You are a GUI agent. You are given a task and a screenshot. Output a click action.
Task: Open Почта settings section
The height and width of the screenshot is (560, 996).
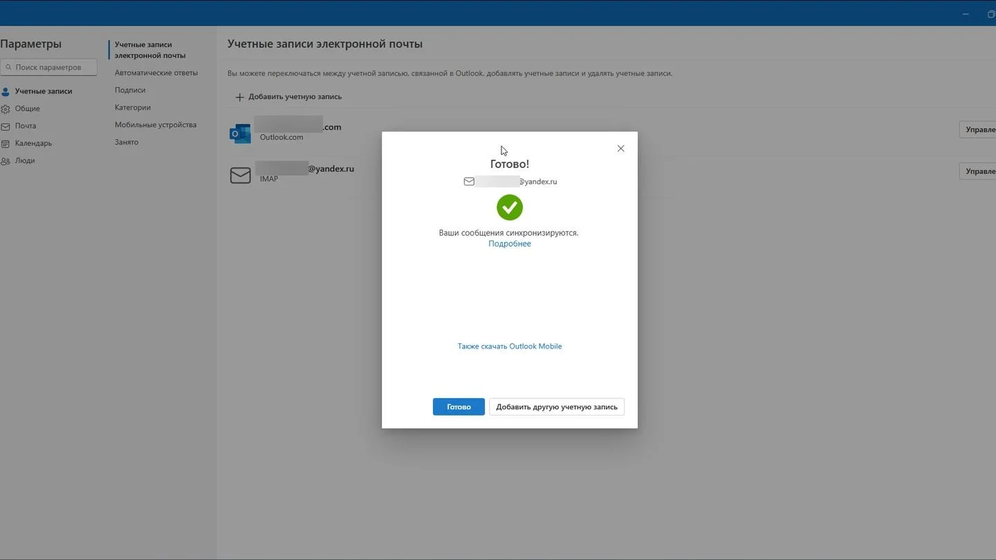tap(26, 126)
